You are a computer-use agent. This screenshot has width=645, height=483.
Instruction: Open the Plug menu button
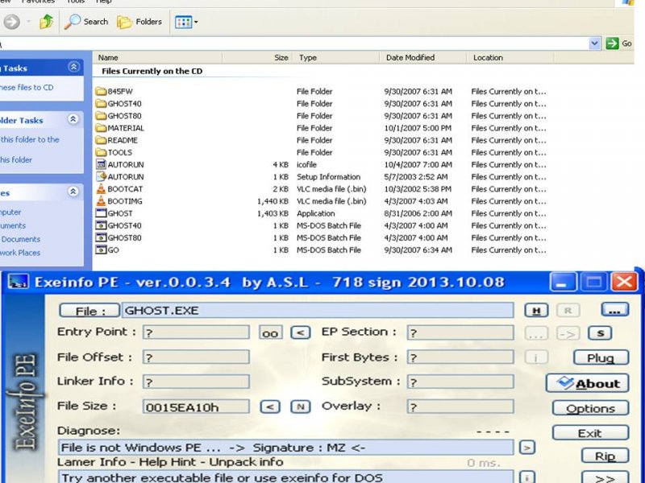[x=601, y=357]
